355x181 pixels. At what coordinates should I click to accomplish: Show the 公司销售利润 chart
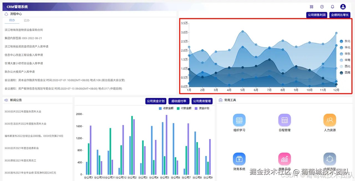click(317, 15)
